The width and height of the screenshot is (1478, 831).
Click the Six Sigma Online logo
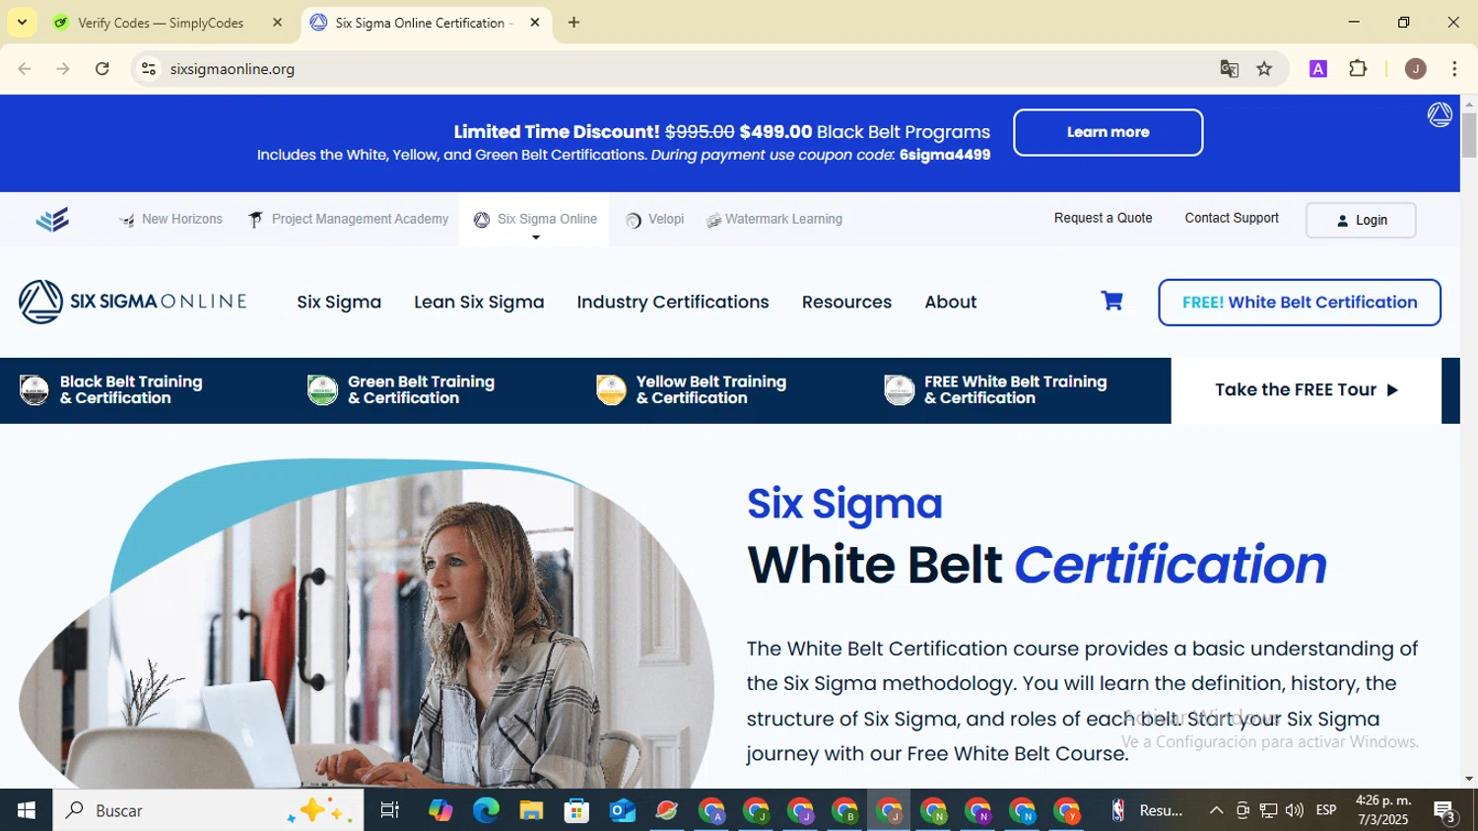coord(132,302)
